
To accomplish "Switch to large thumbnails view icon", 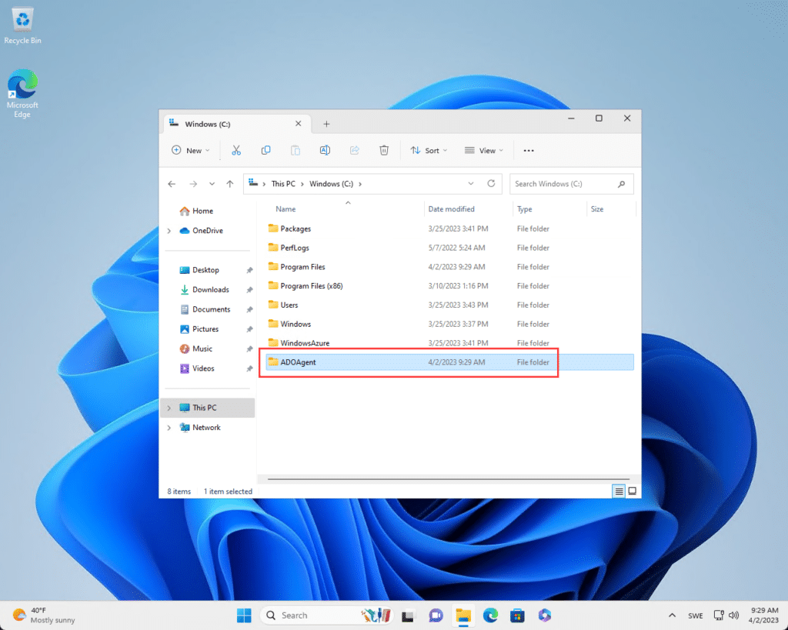I will pyautogui.click(x=633, y=491).
